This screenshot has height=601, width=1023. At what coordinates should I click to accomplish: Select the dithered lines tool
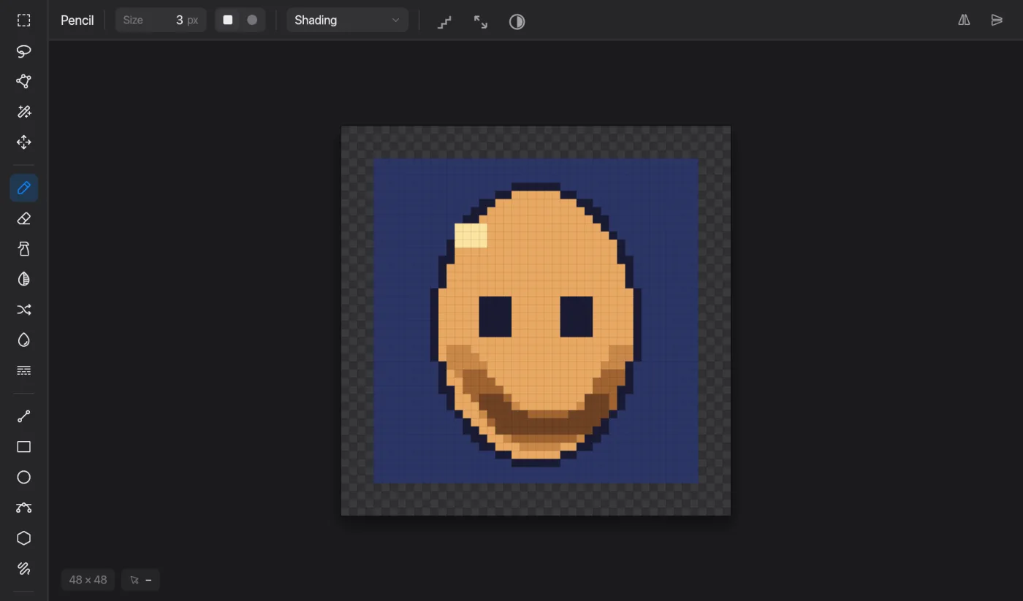tap(24, 370)
